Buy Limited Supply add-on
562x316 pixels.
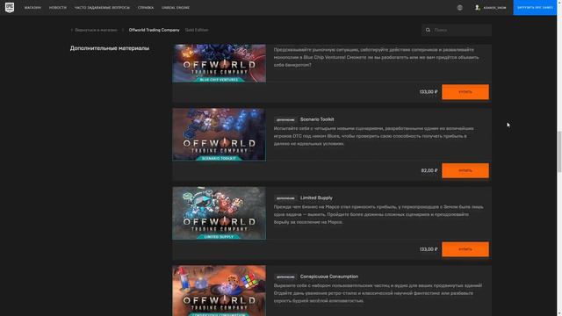pos(465,249)
